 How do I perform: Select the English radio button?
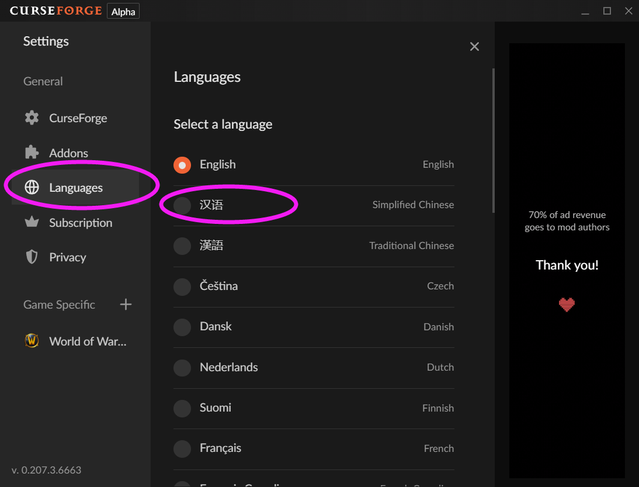pyautogui.click(x=182, y=165)
